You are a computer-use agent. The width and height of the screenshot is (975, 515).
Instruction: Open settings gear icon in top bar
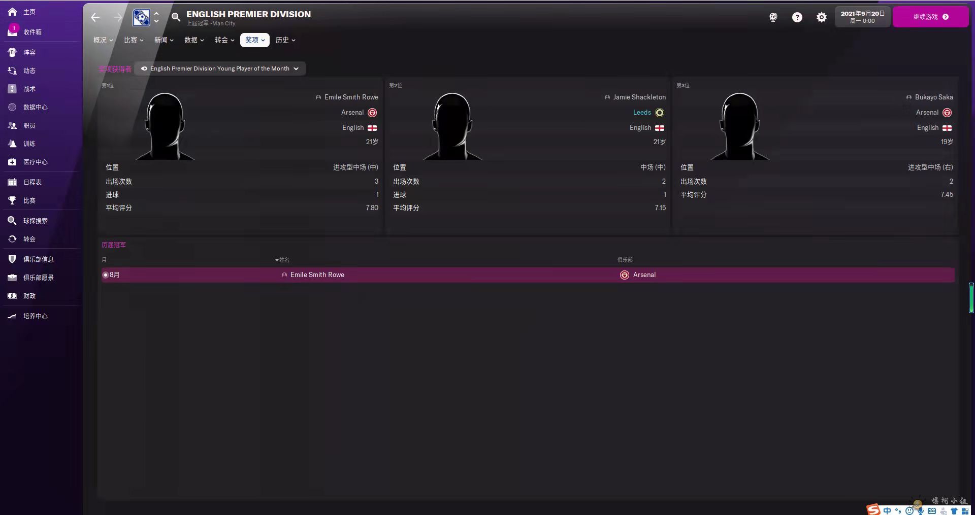coord(822,17)
